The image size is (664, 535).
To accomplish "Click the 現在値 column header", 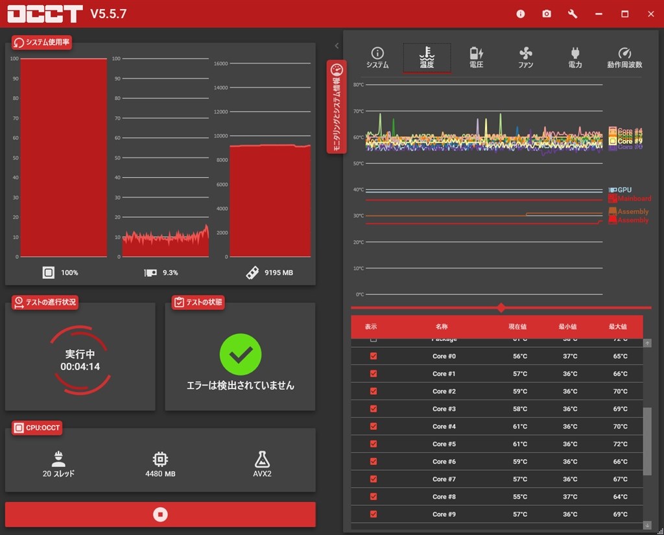I will pos(517,327).
